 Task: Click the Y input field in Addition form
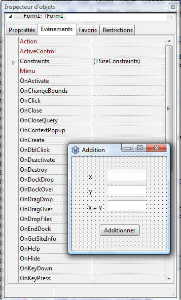coord(127,190)
